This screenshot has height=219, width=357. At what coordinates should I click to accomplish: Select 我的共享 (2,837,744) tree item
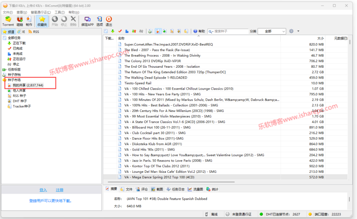tap(28, 85)
